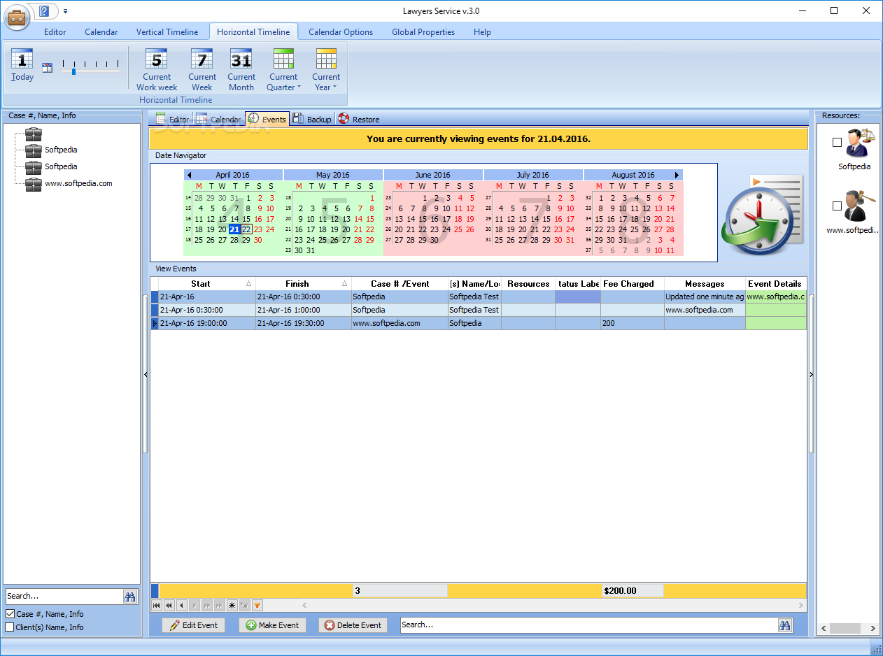
Task: Open the Vertical Timeline ribbon tab
Action: coord(167,32)
